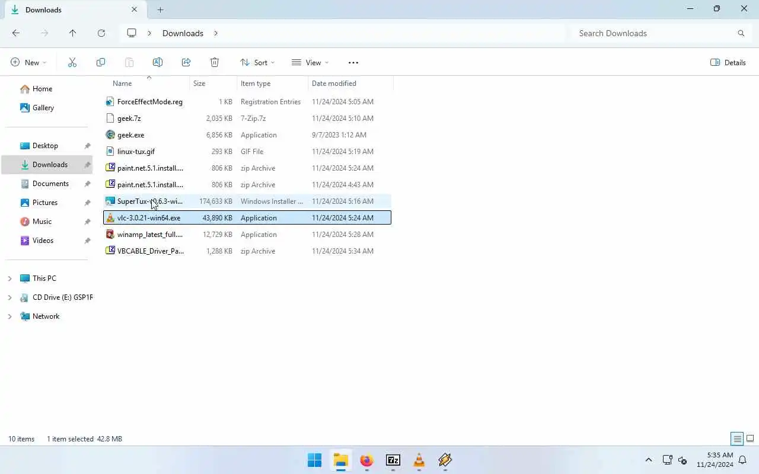Screen dimensions: 759x474
Task: Select paint.net zip modified 5:24 AM
Action: pos(247,168)
